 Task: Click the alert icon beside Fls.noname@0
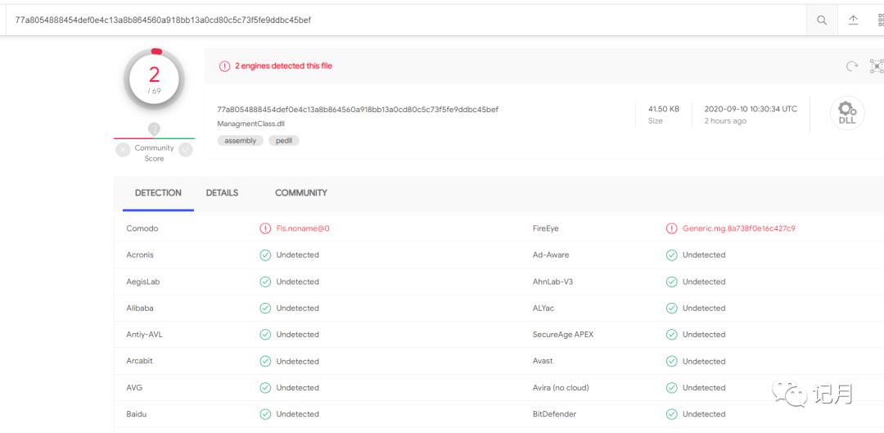[x=265, y=228]
